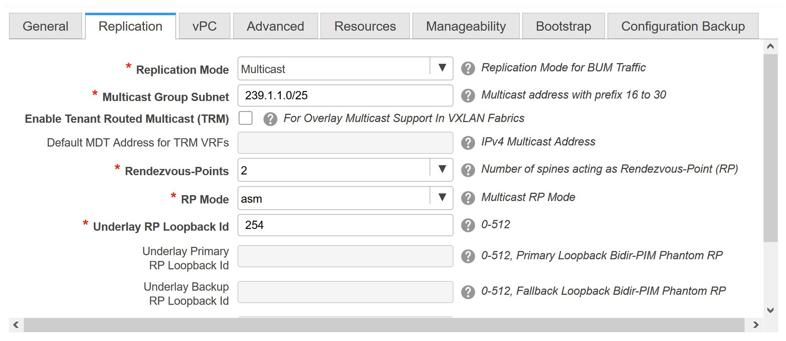Image resolution: width=786 pixels, height=341 pixels.
Task: Click the Multicast Group Subnet input field
Action: pos(345,96)
